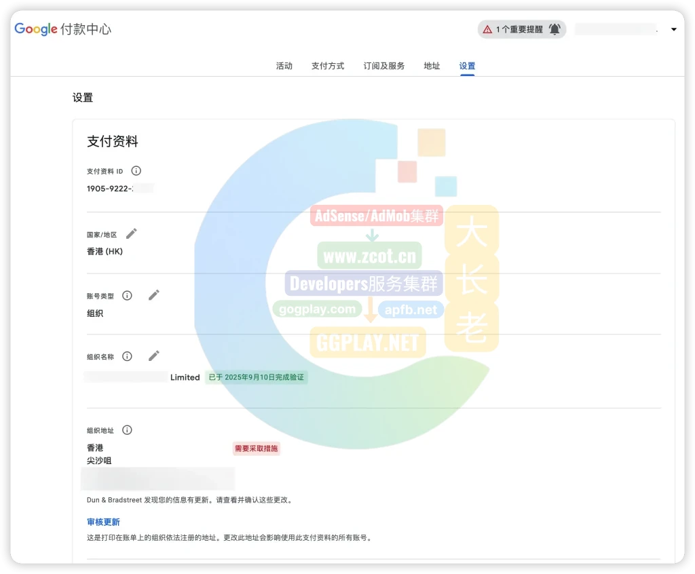Click the 香港 (HK) country value
Image resolution: width=695 pixels, height=574 pixels.
[105, 251]
